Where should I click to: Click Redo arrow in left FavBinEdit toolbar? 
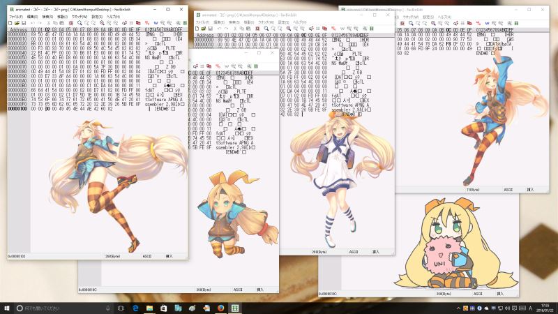click(40, 23)
